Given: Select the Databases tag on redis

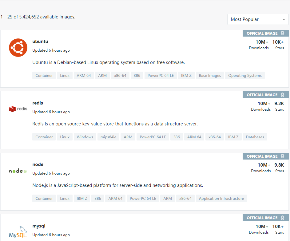Looking at the screenshot, I should tap(255, 137).
